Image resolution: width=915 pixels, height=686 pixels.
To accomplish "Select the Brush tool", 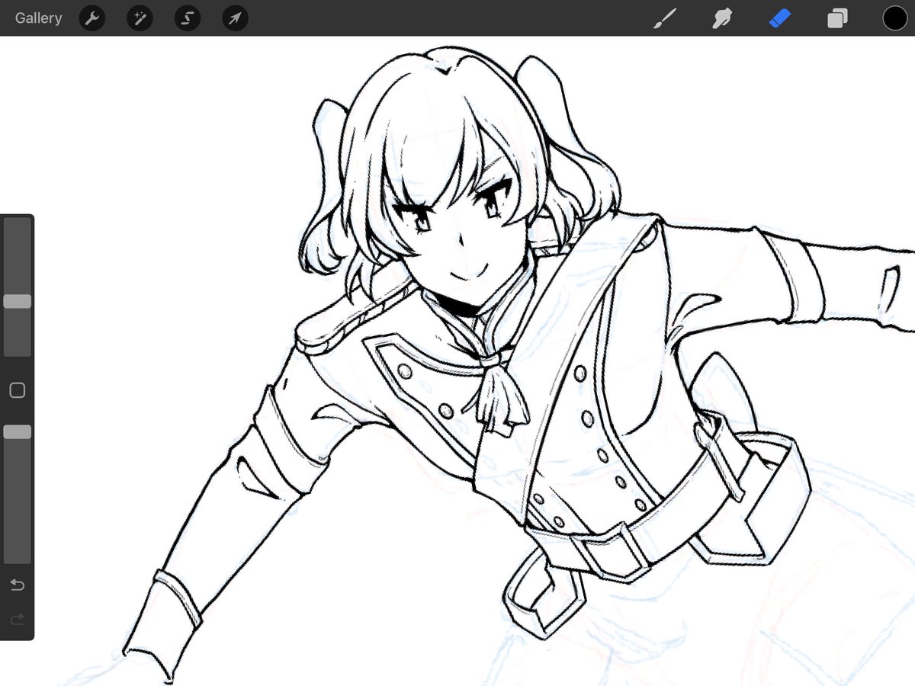I will coord(665,18).
